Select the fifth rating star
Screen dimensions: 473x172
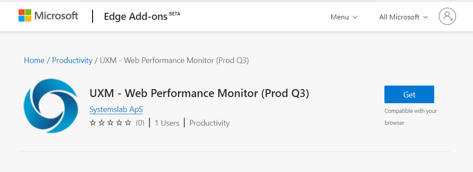pyautogui.click(x=128, y=123)
